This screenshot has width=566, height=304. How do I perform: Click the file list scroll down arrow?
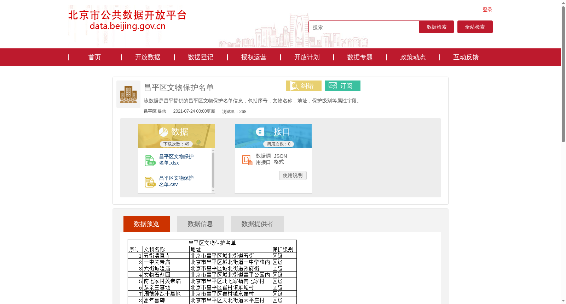click(x=213, y=191)
